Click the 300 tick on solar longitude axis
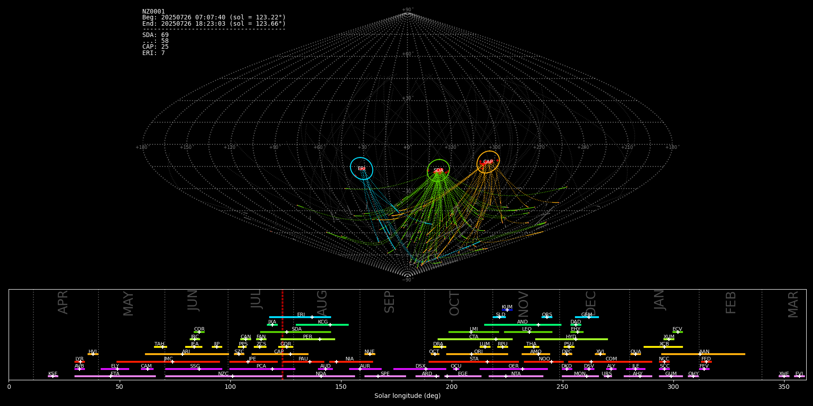The image size is (813, 406). [673, 387]
